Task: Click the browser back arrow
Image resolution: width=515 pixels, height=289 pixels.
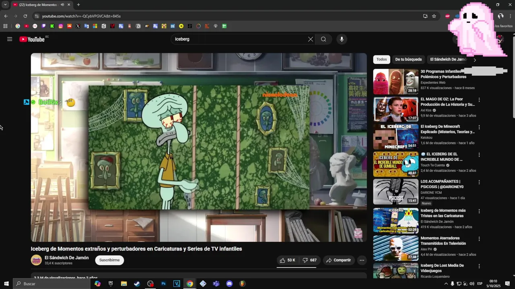Action: (x=6, y=16)
